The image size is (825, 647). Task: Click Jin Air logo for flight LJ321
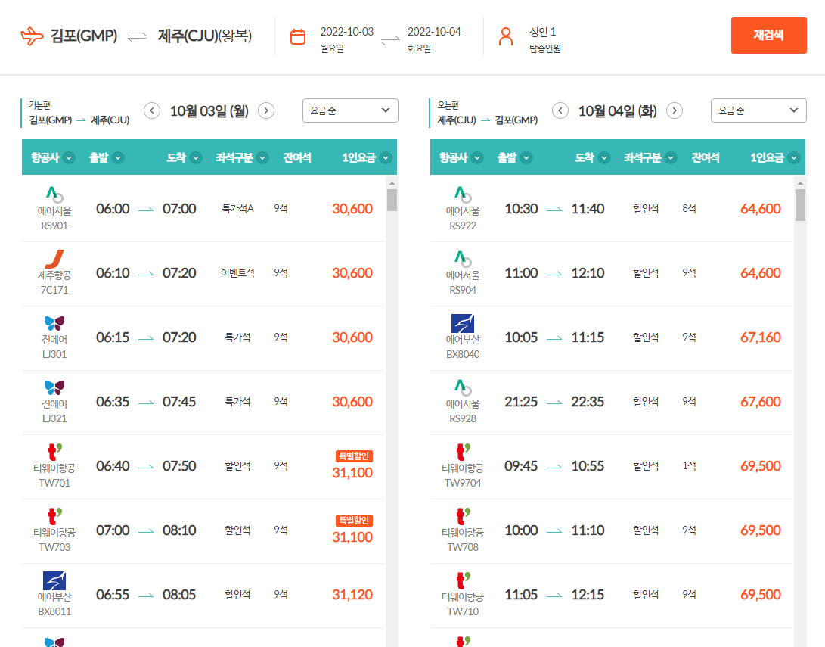[x=54, y=387]
